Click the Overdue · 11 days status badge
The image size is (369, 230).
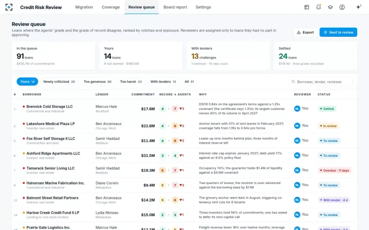[x=334, y=171]
